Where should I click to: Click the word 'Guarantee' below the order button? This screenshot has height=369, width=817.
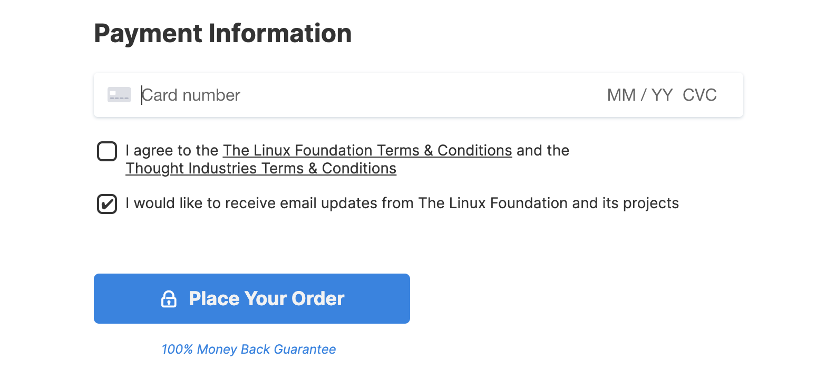tap(305, 349)
